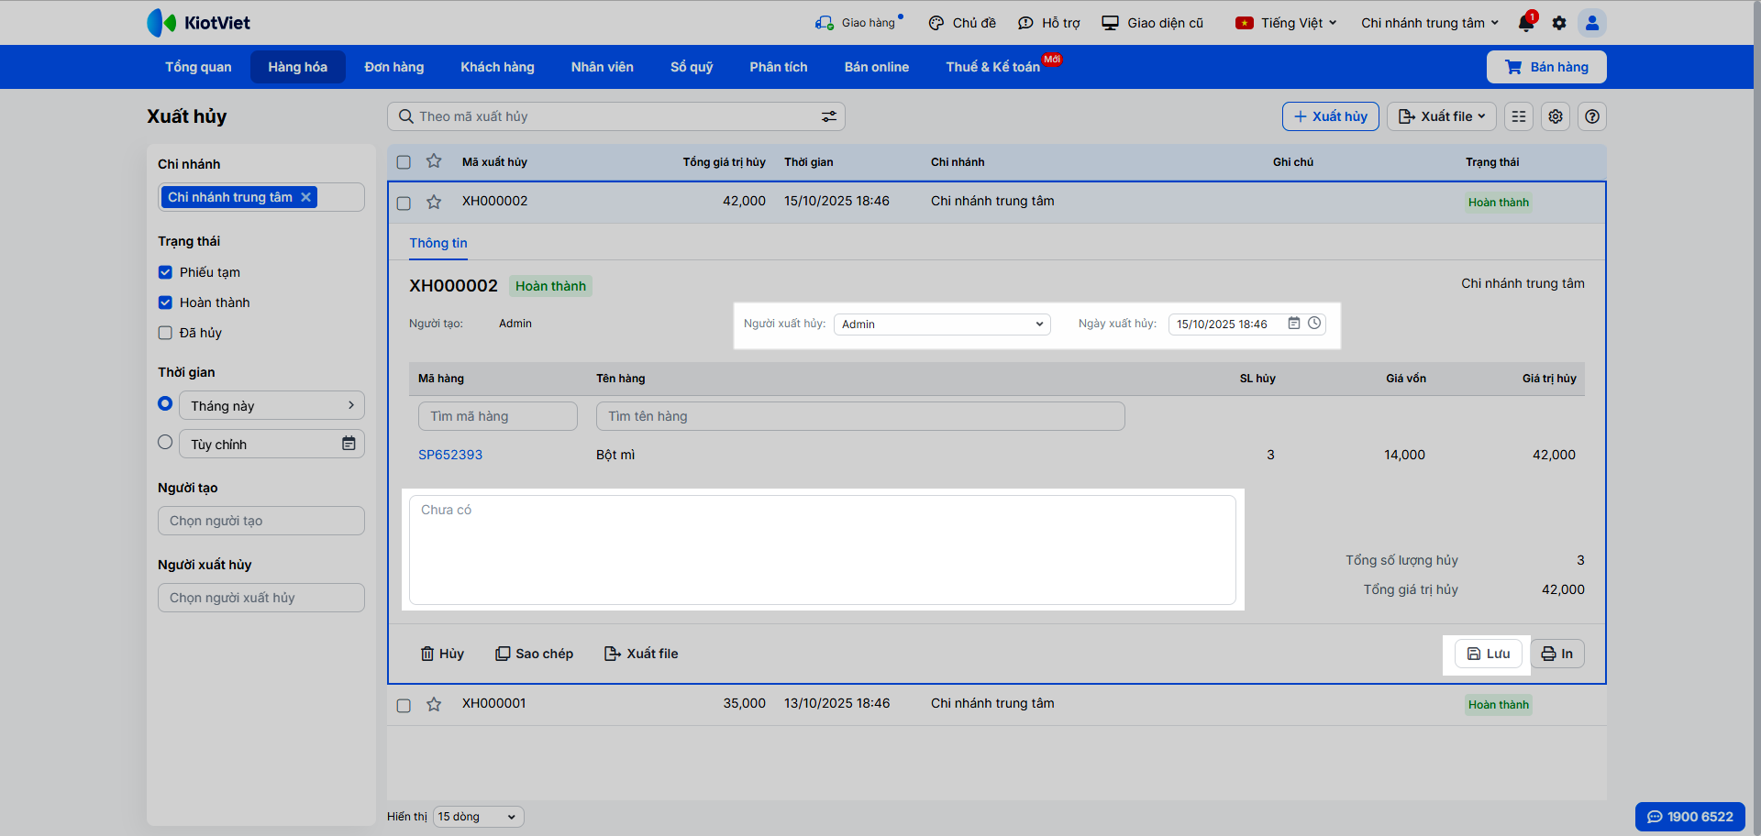Switch to the Thông tin tab
Image resolution: width=1761 pixels, height=836 pixels.
(438, 243)
